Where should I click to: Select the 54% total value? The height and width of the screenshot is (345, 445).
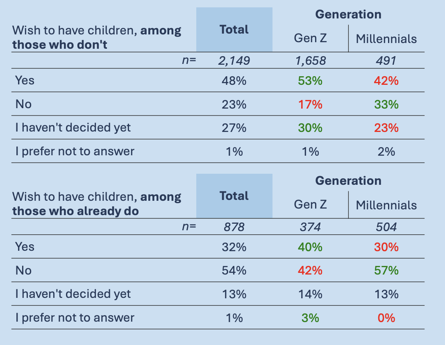point(234,270)
